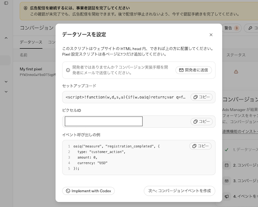Click the ステータス column header
Viewport: 258px width, 207px height.
236,55
